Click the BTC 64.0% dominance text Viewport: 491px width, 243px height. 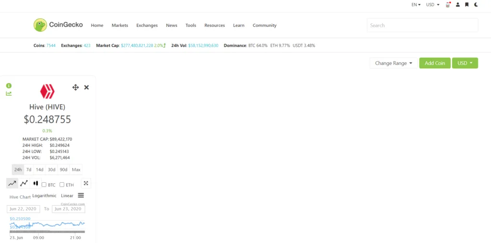tap(258, 45)
